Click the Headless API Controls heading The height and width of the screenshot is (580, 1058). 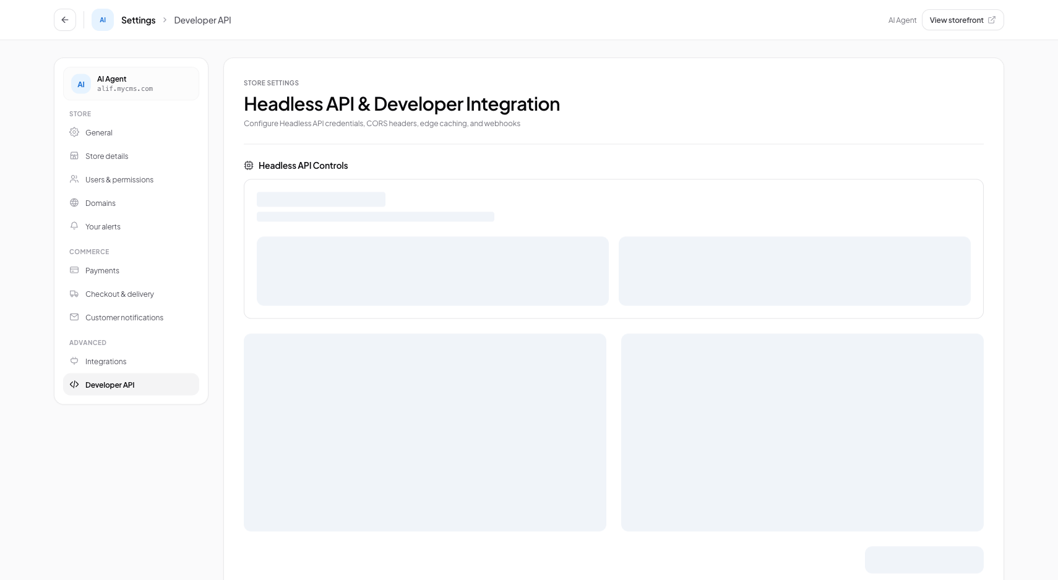[303, 165]
